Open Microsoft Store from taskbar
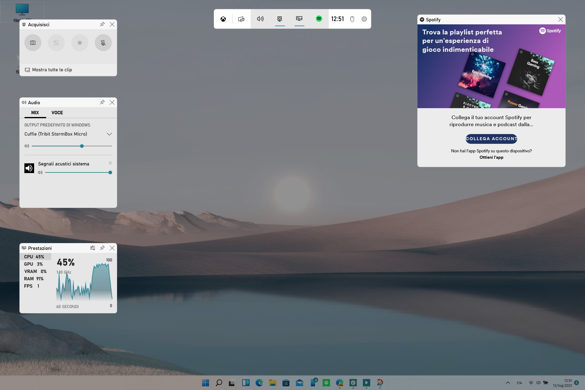Screen dimensions: 585x390 point(286,383)
